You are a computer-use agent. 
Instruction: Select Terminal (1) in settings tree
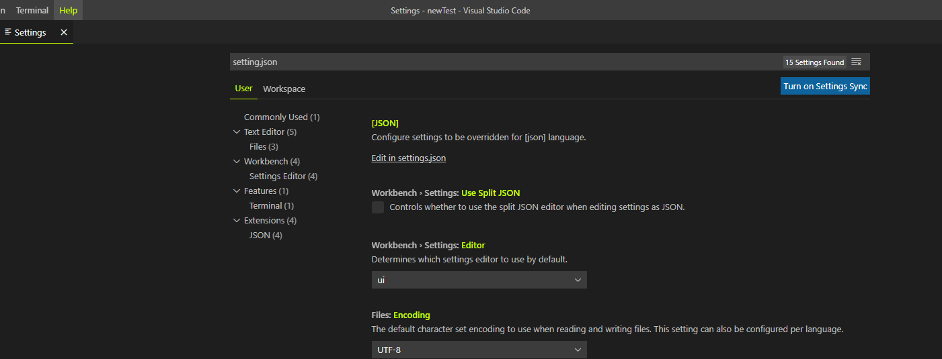pos(272,206)
